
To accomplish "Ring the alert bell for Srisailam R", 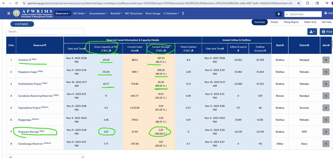I will tap(326, 59).
